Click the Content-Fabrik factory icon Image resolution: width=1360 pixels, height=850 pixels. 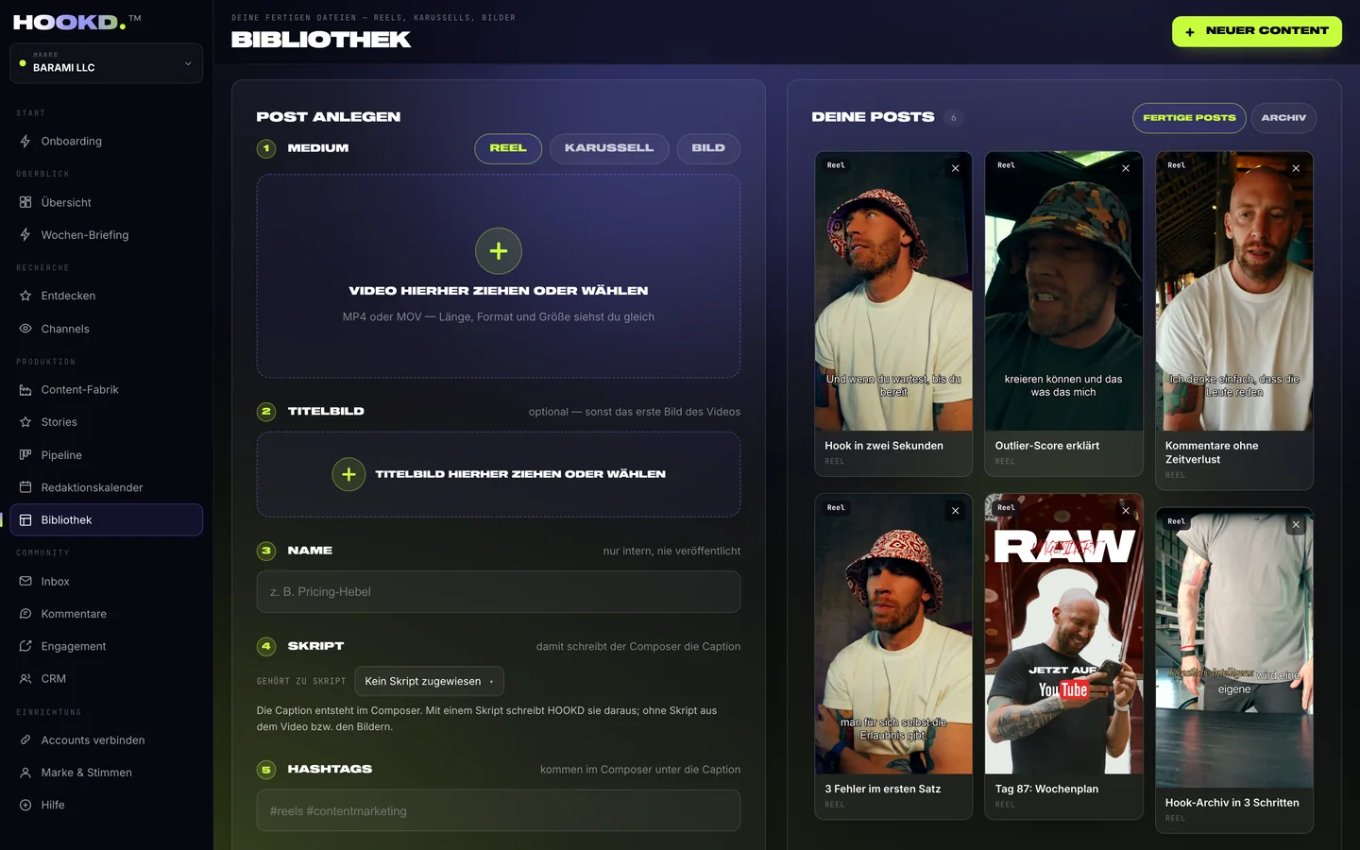[x=25, y=390]
